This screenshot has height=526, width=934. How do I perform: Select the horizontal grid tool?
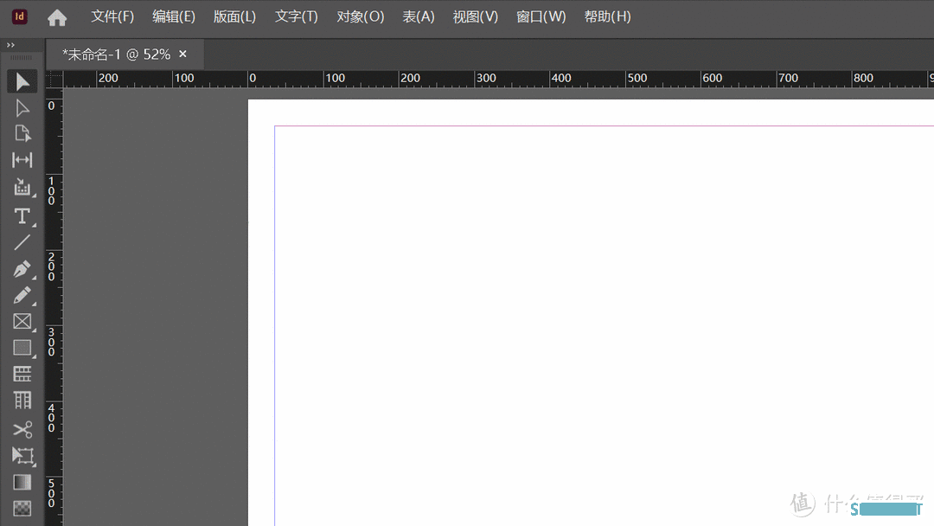(22, 374)
